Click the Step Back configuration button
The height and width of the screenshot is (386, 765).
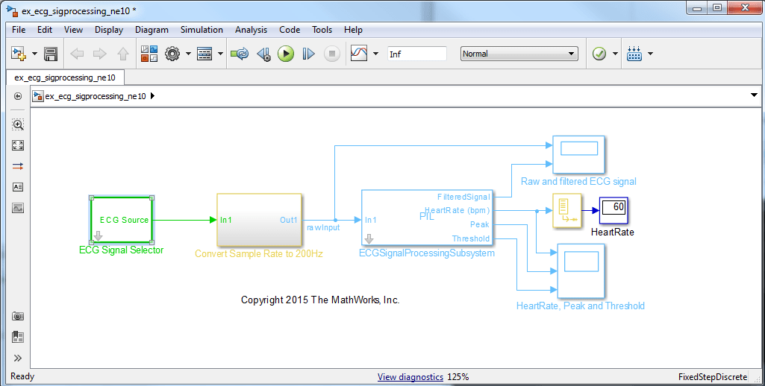[x=263, y=54]
